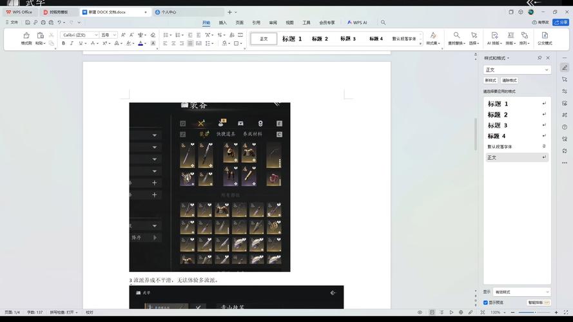
Task: Open the Style Set icon
Action: (x=433, y=35)
